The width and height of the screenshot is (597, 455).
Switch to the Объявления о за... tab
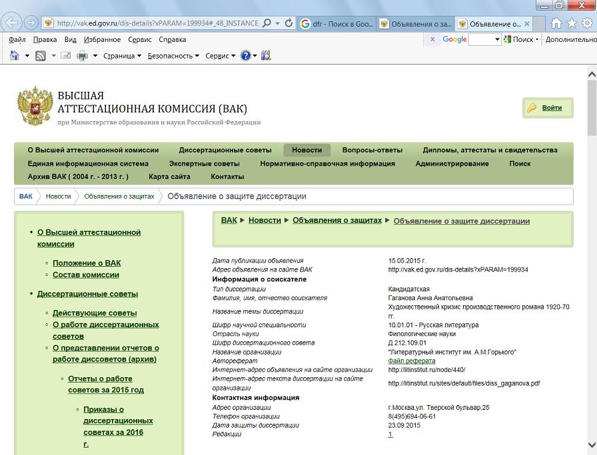(x=416, y=23)
